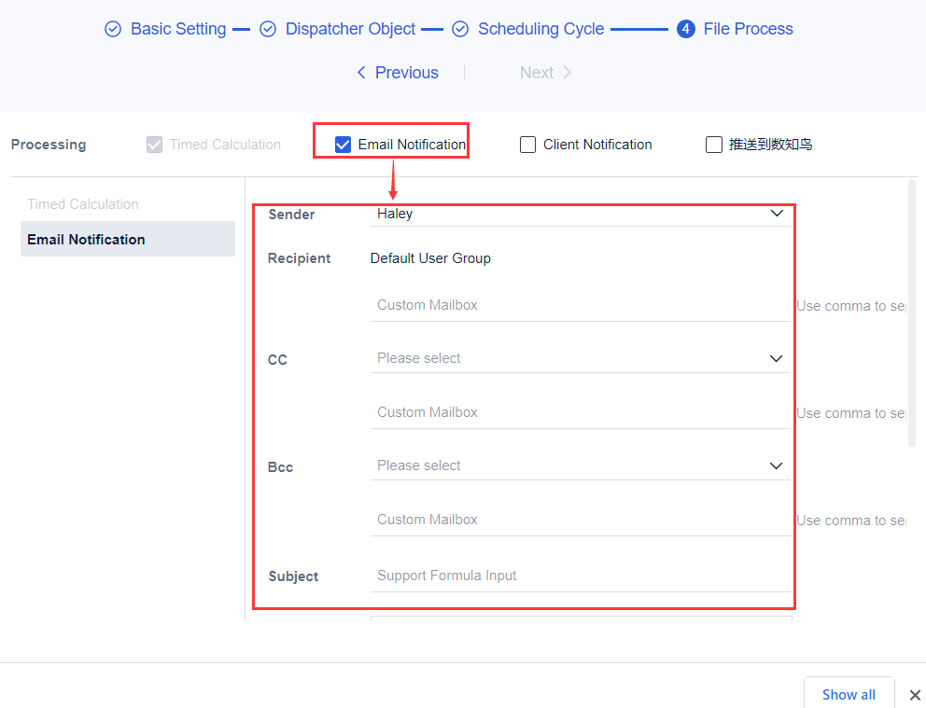The height and width of the screenshot is (708, 926).
Task: Switch to the File Process step
Action: click(747, 29)
